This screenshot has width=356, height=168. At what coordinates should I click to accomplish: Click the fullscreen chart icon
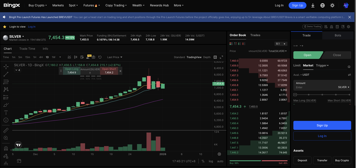click(x=221, y=57)
